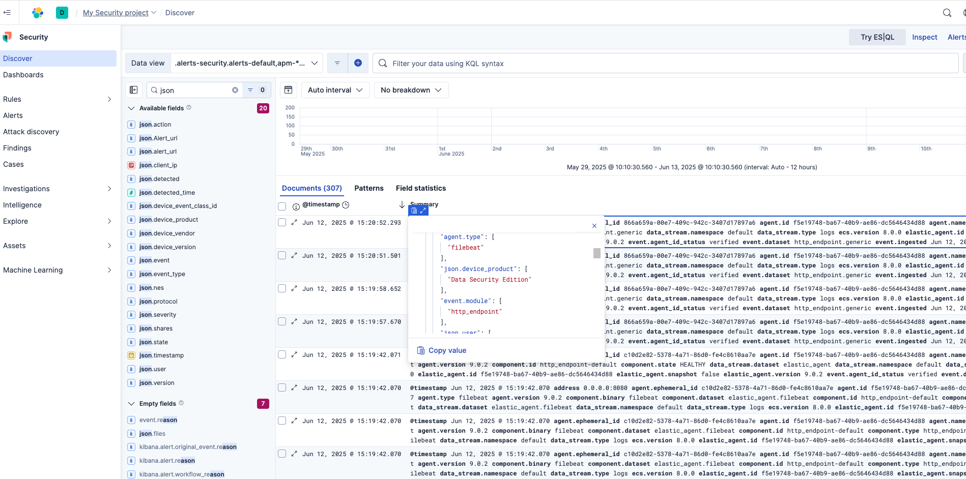This screenshot has height=479, width=966.
Task: Select the row at 15:20:52.293
Action: click(282, 222)
